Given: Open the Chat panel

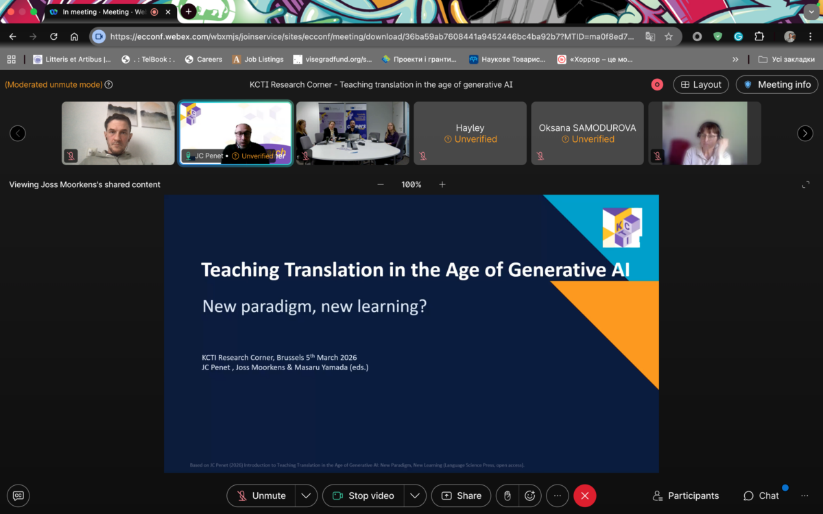Looking at the screenshot, I should pyautogui.click(x=761, y=495).
